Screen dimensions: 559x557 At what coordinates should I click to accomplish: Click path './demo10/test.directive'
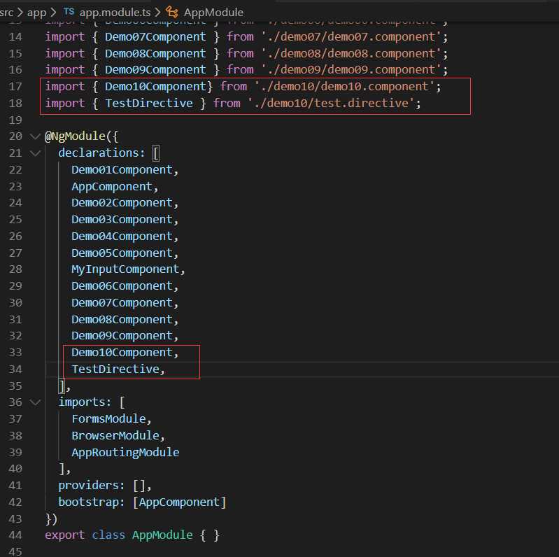331,104
